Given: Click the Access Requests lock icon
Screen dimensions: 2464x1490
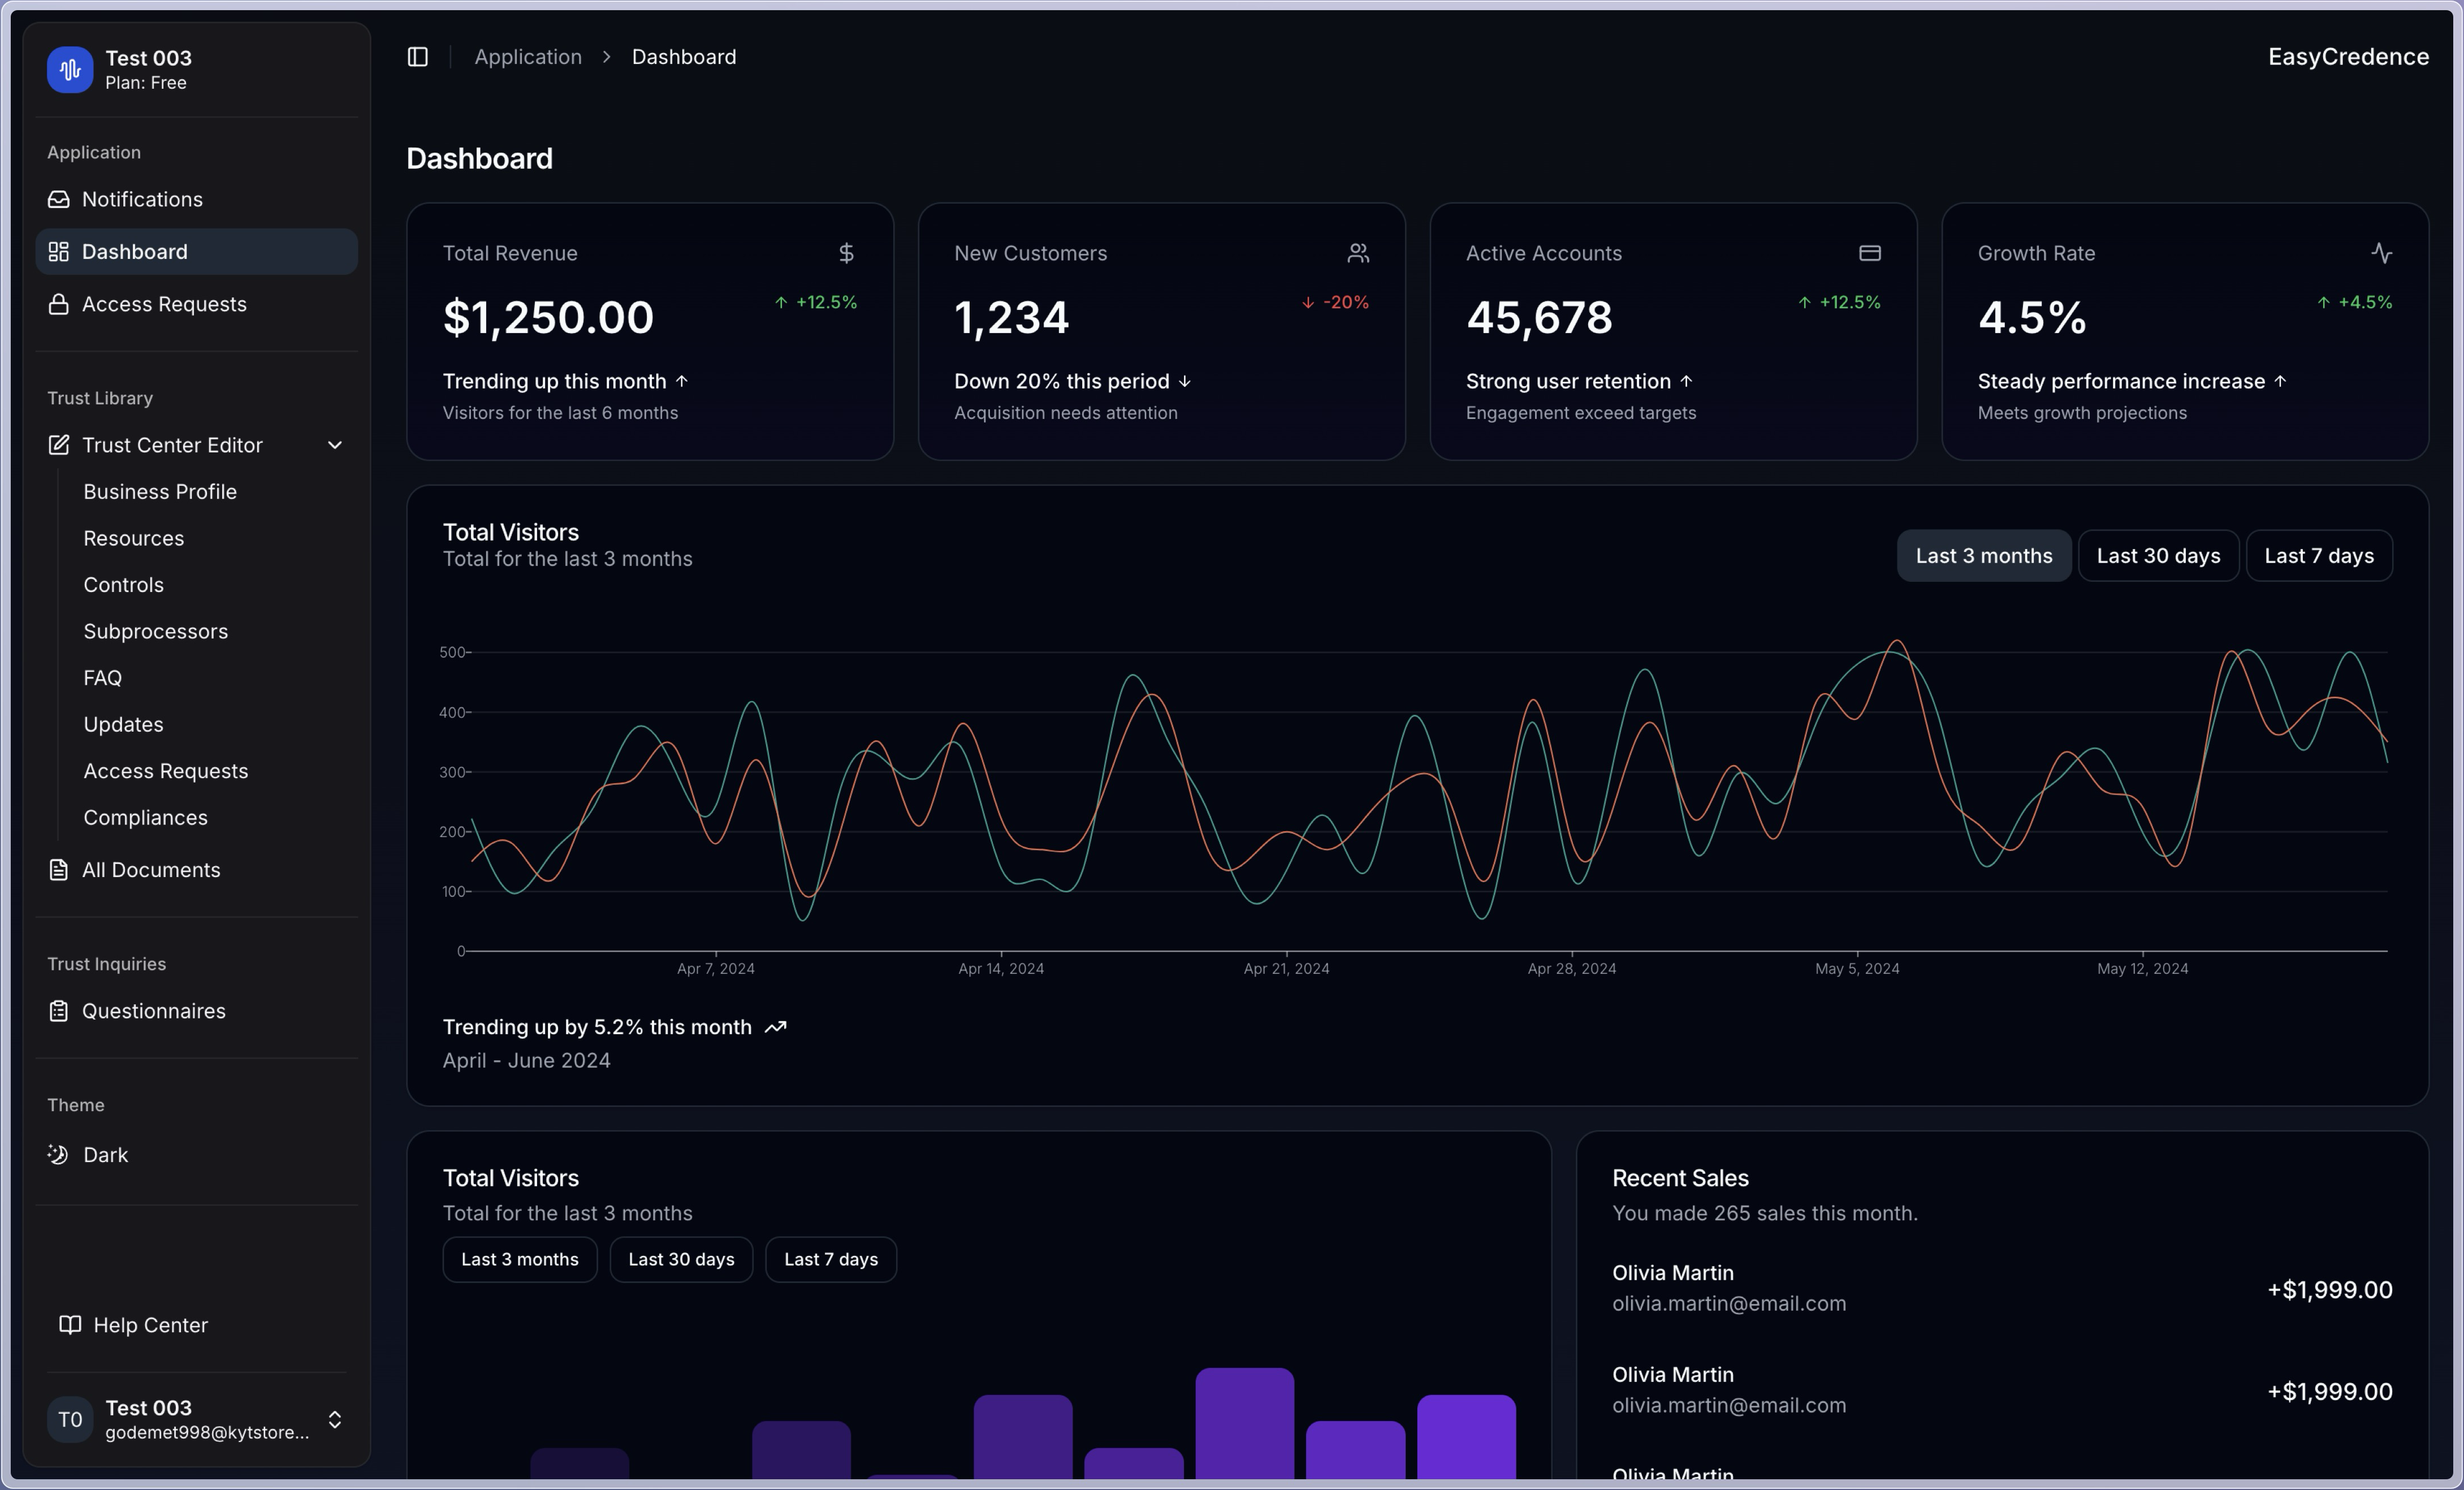Looking at the screenshot, I should [x=59, y=304].
